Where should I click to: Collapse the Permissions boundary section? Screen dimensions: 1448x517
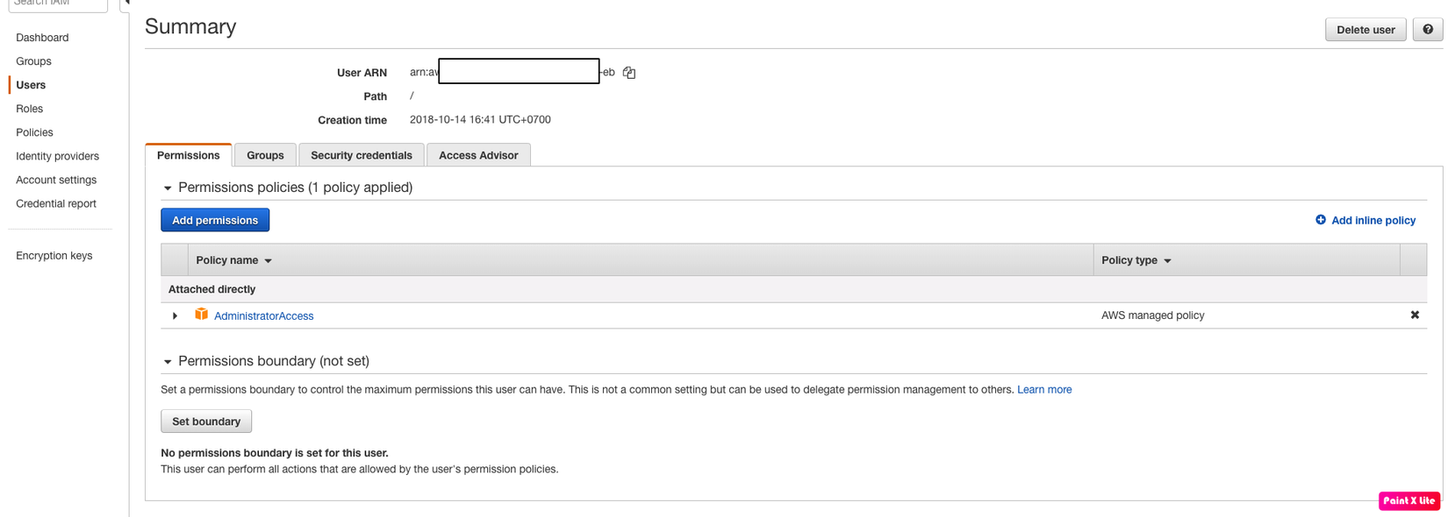[168, 362]
